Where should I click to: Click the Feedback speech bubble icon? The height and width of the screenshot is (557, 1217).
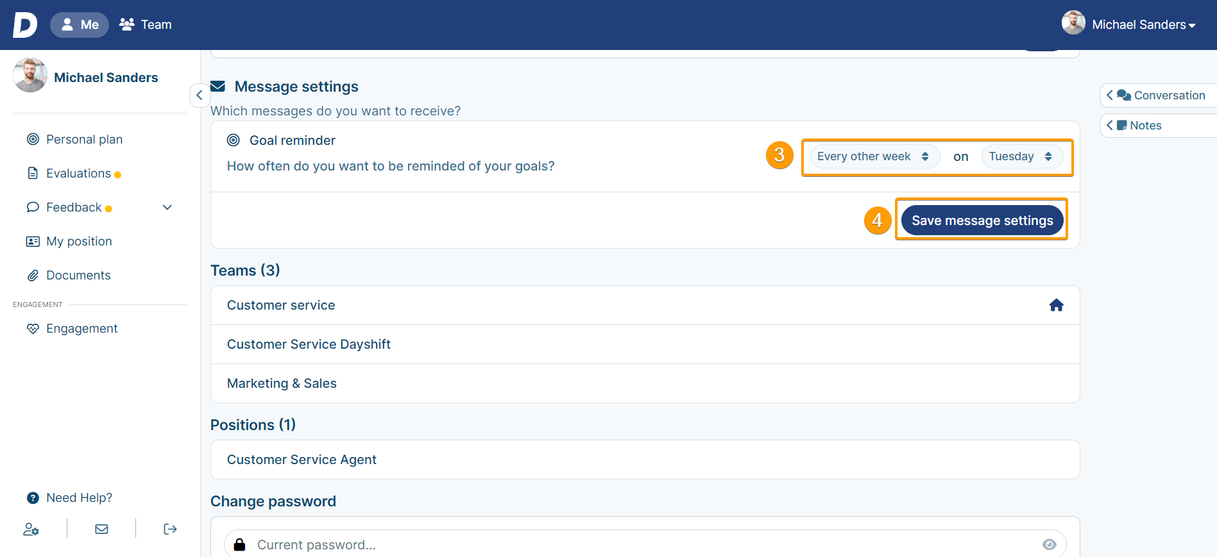click(x=33, y=207)
